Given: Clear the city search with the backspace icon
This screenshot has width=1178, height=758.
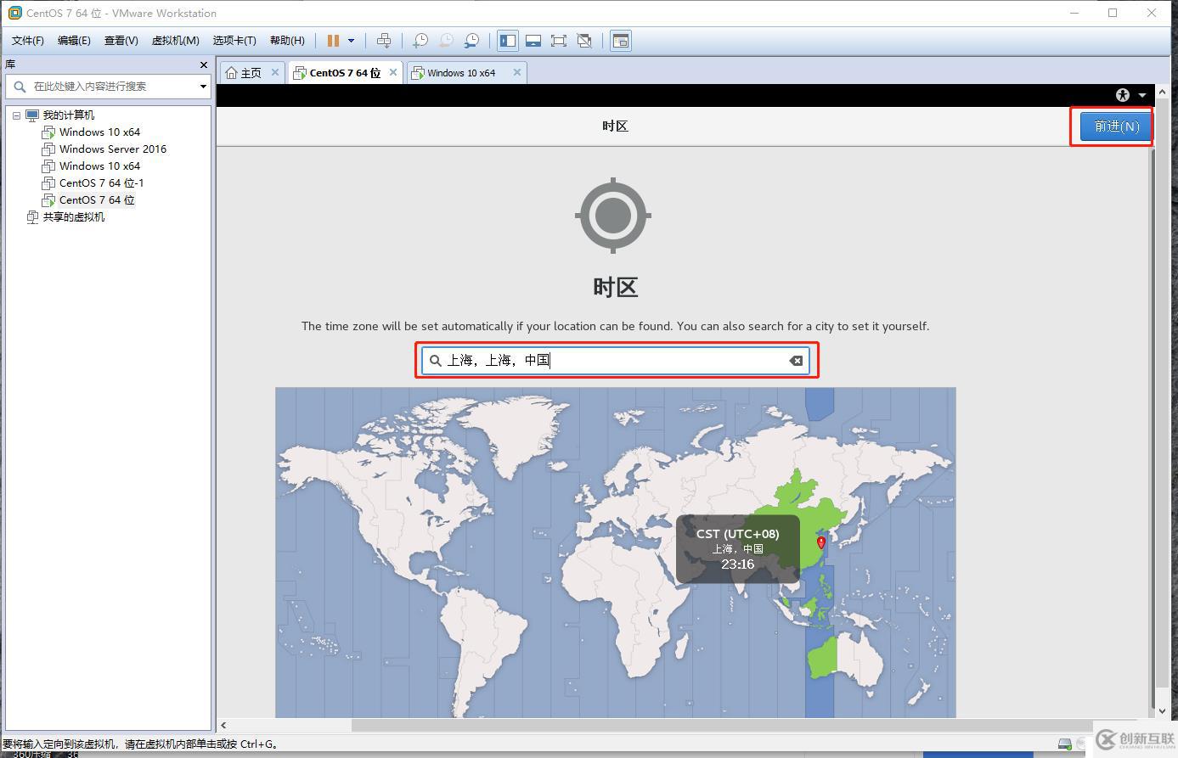Looking at the screenshot, I should tap(796, 361).
